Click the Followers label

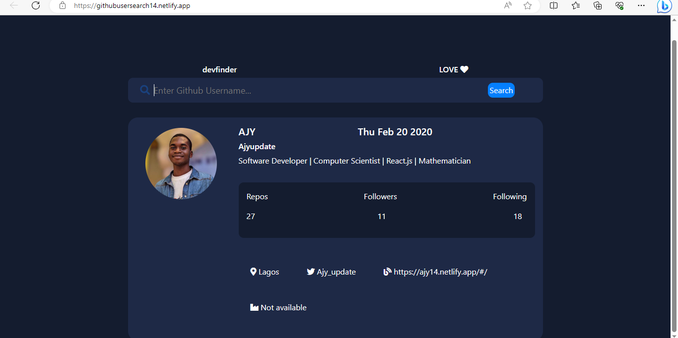tap(380, 197)
